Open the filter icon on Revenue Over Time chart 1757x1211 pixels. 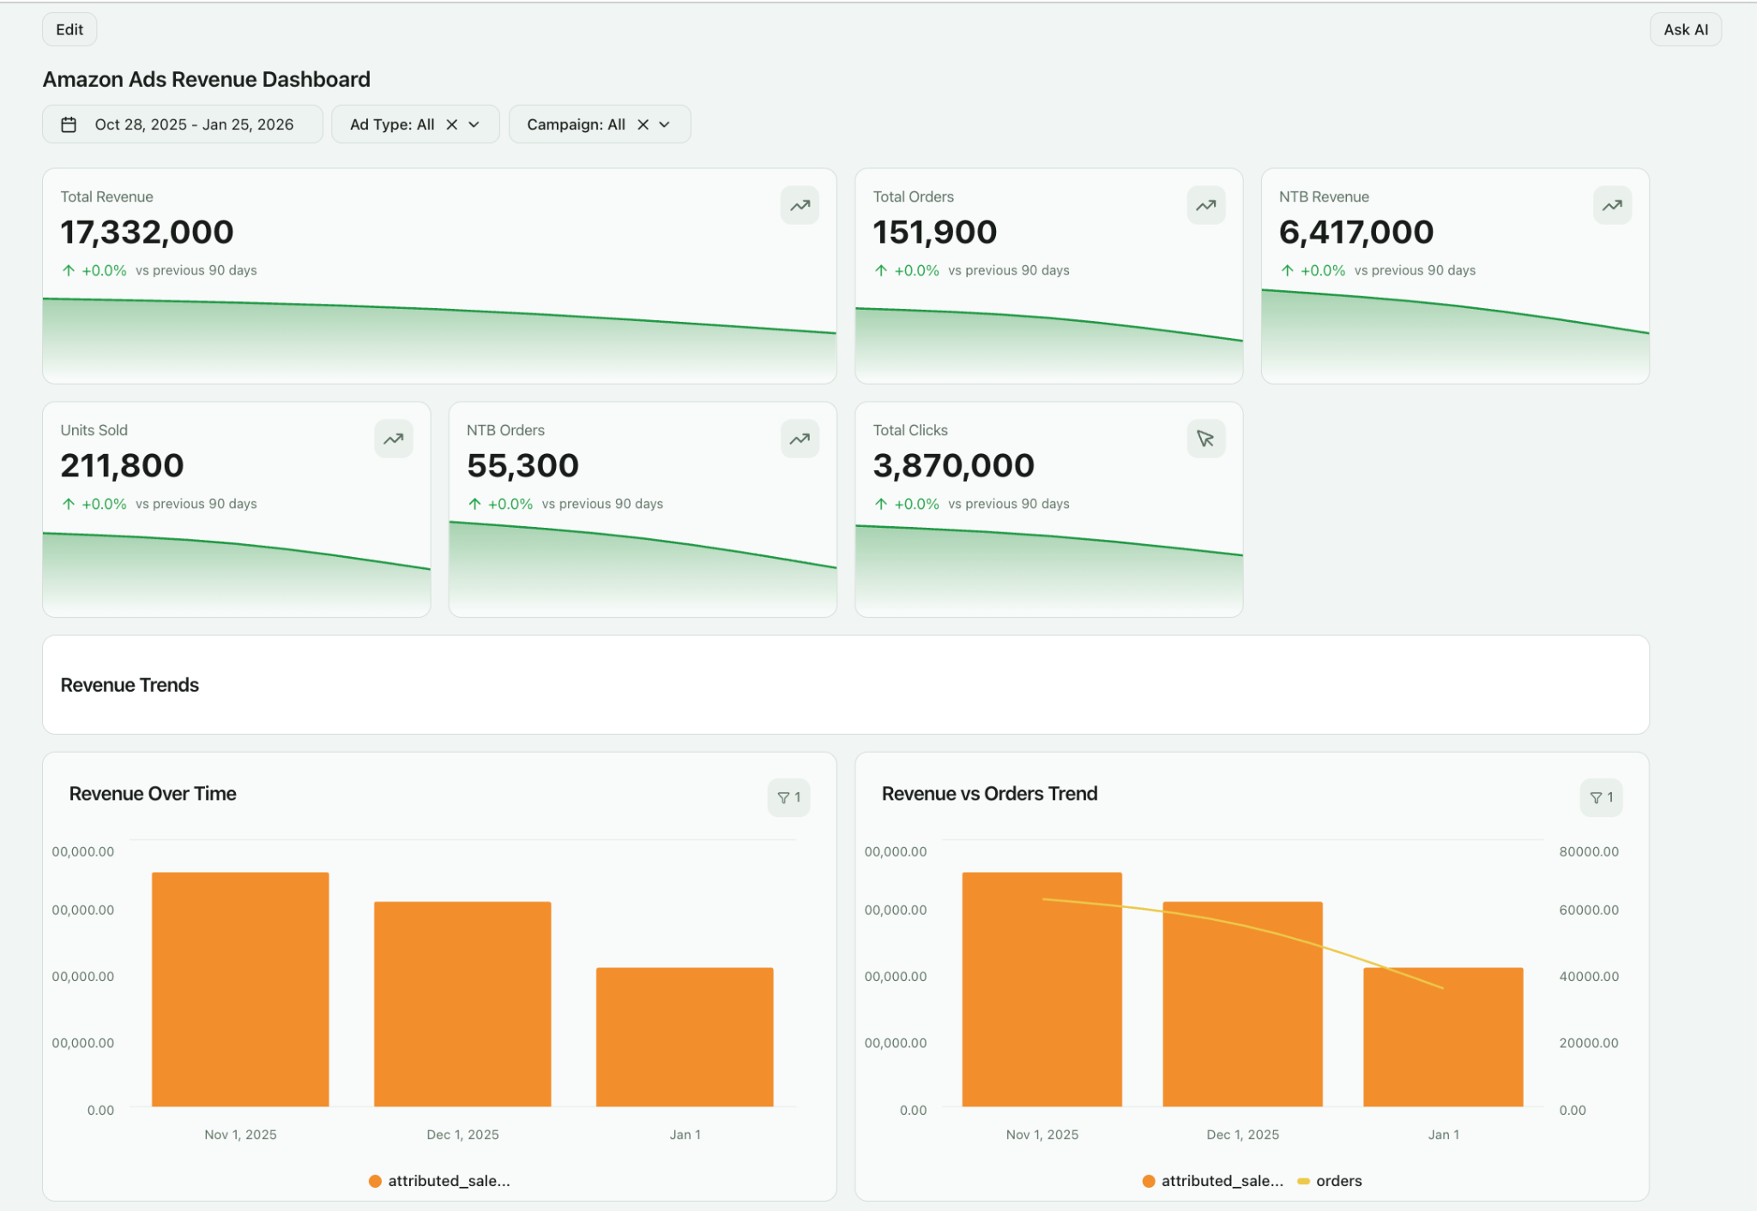click(788, 797)
